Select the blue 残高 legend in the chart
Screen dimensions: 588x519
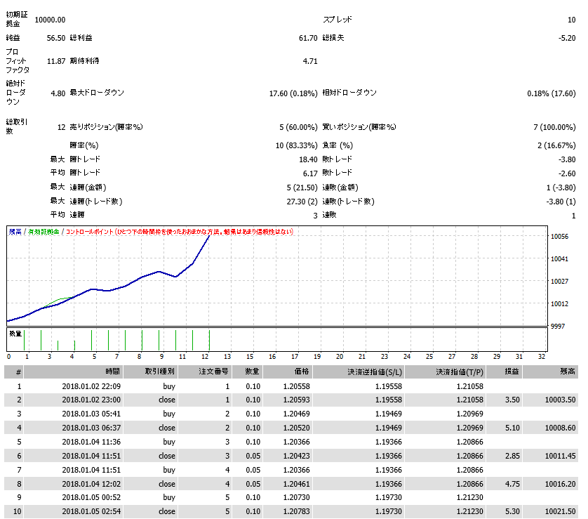(x=15, y=232)
